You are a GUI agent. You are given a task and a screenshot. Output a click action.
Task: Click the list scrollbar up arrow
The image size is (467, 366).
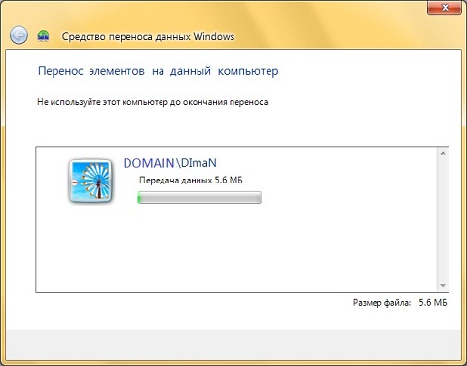pyautogui.click(x=443, y=153)
